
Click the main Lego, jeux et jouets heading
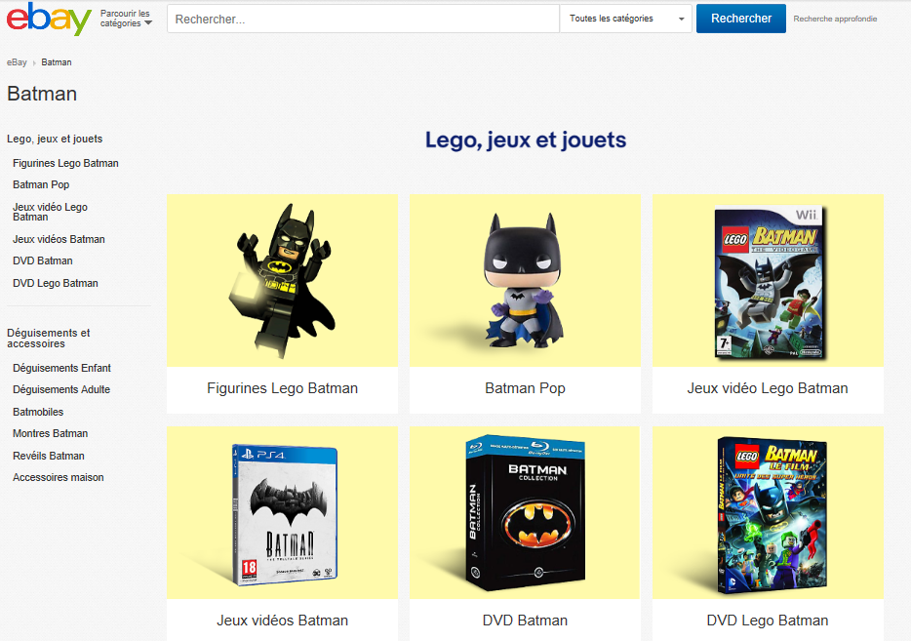526,140
